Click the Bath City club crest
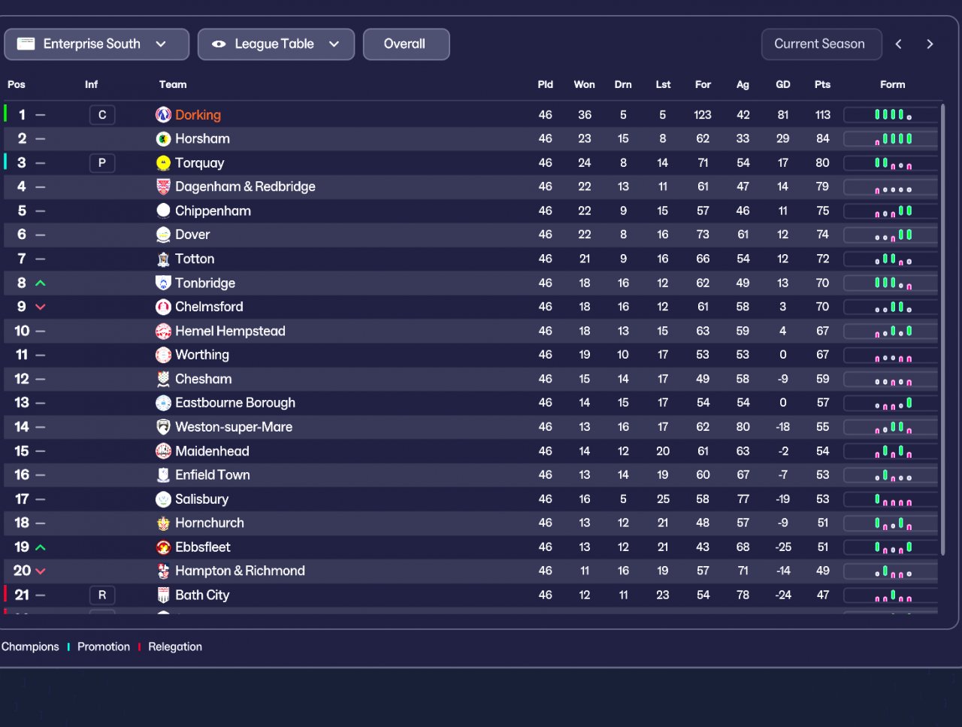Image resolution: width=962 pixels, height=727 pixels. coord(163,595)
